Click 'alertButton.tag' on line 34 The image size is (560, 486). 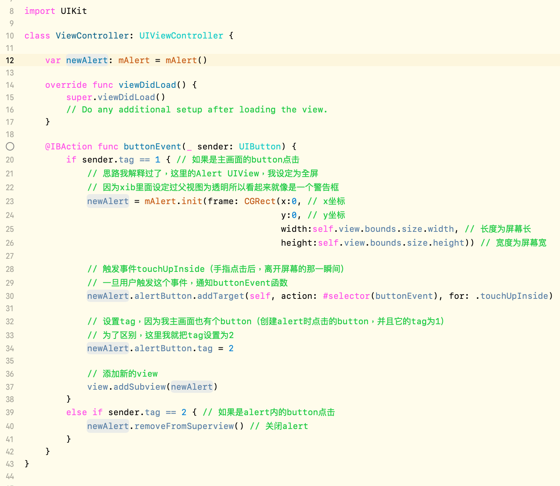coord(173,349)
